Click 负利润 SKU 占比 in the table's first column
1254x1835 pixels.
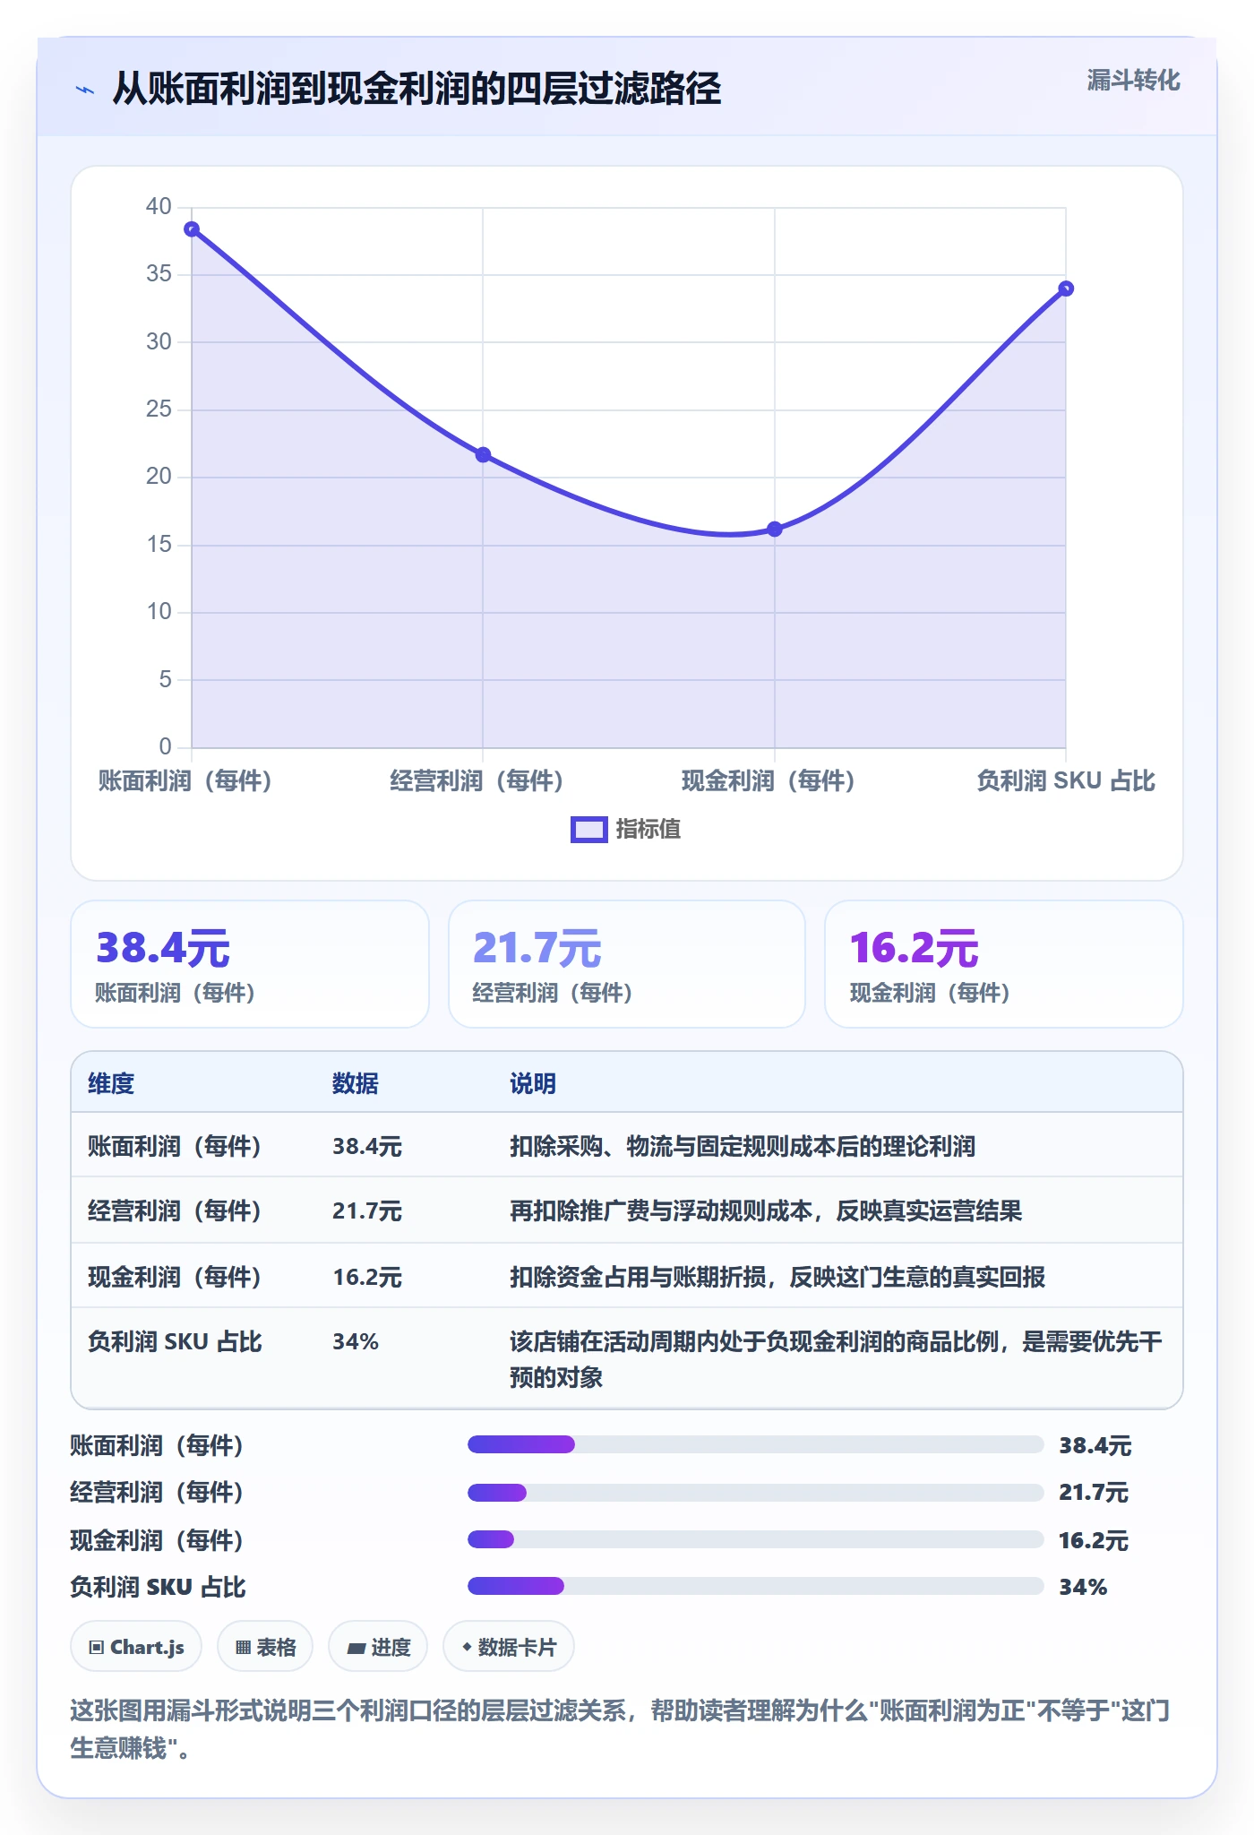point(175,1341)
